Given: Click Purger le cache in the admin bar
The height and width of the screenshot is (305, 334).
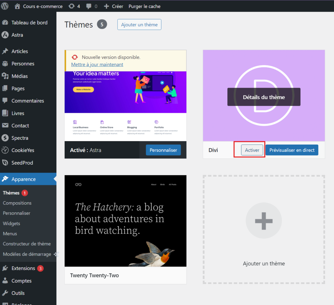Looking at the screenshot, I should pyautogui.click(x=144, y=7).
